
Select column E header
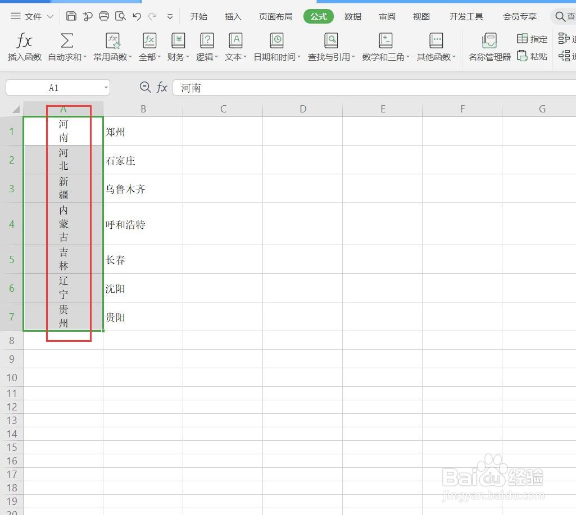pyautogui.click(x=383, y=109)
